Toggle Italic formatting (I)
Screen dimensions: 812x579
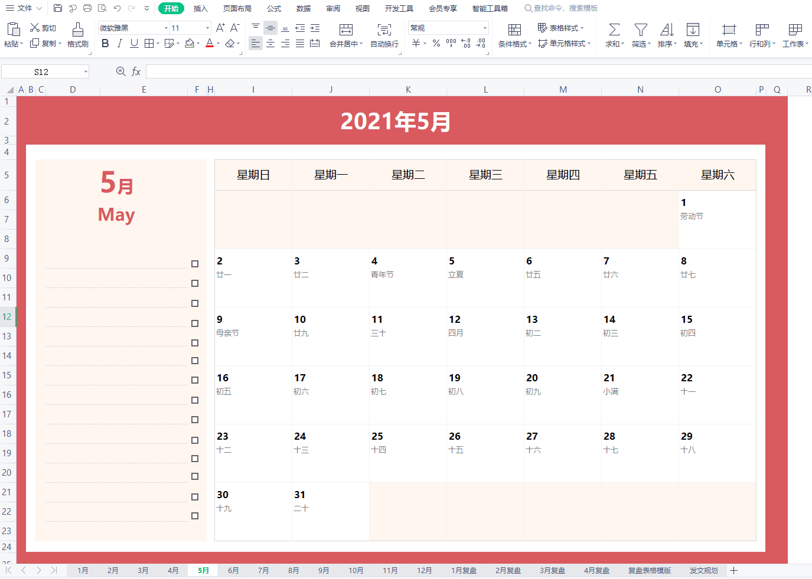(x=120, y=43)
